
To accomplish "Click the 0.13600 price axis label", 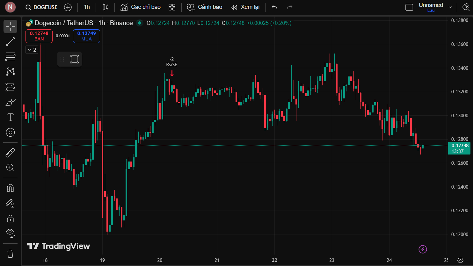I will [x=460, y=44].
